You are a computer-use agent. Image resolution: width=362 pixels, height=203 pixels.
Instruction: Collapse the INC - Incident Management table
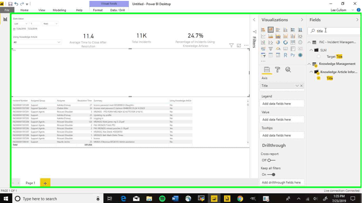[309, 42]
